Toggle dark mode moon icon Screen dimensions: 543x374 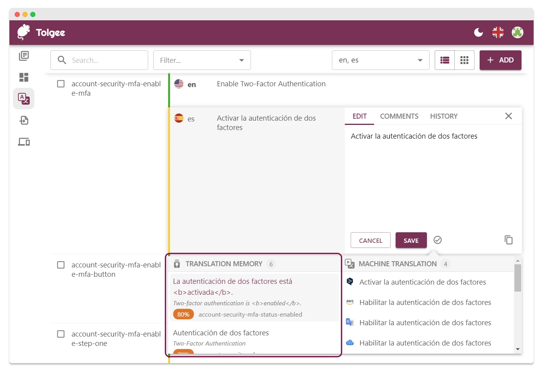[478, 32]
